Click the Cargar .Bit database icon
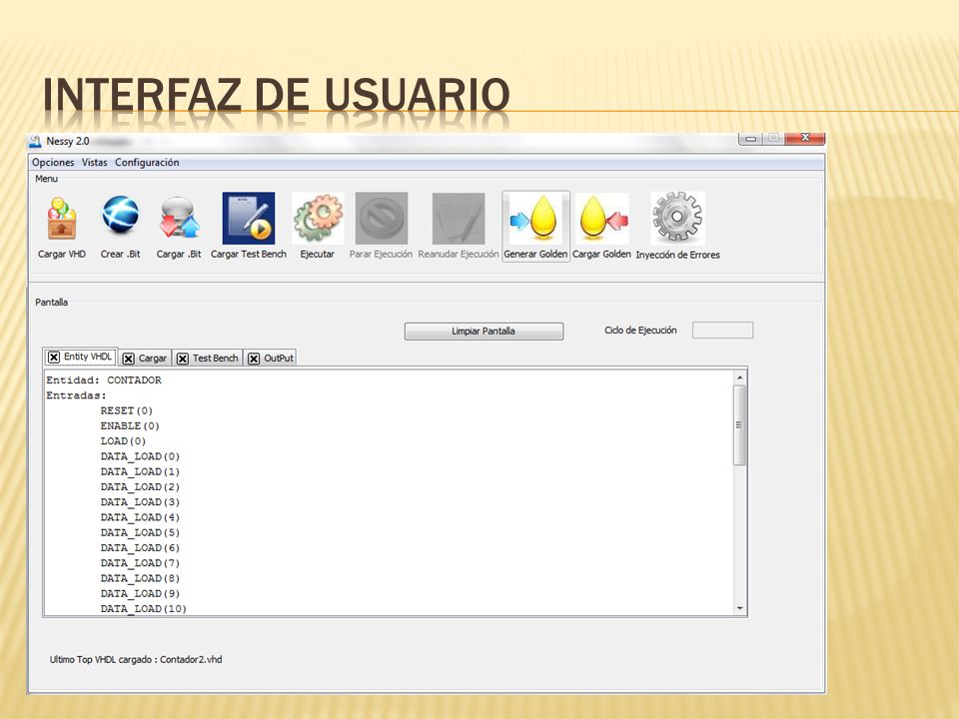959x719 pixels. point(179,218)
